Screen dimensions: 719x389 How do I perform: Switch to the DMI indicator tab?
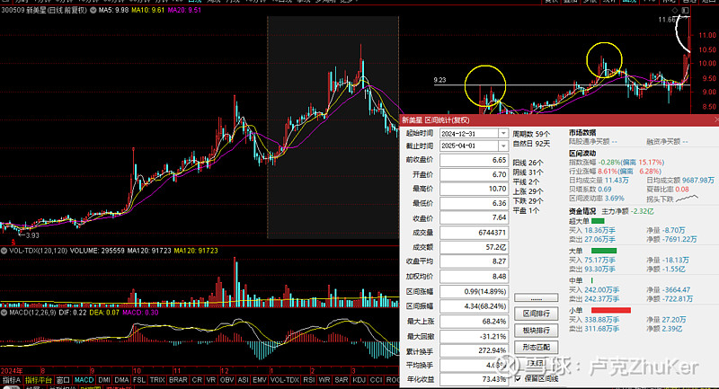click(104, 380)
